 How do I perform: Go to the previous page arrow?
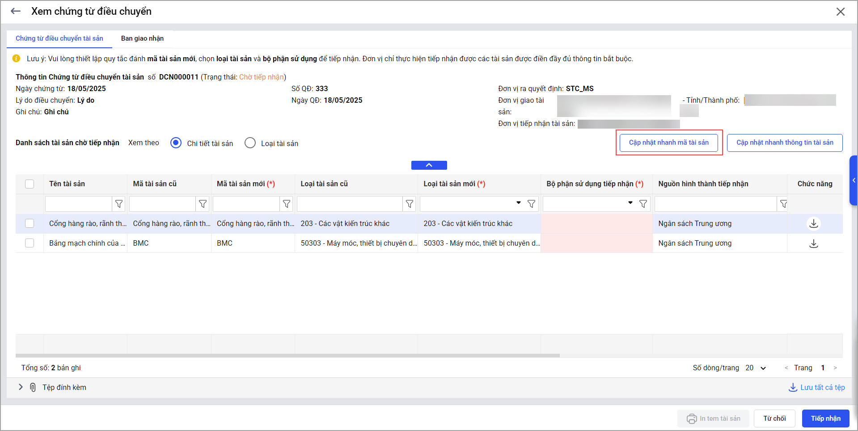point(786,368)
